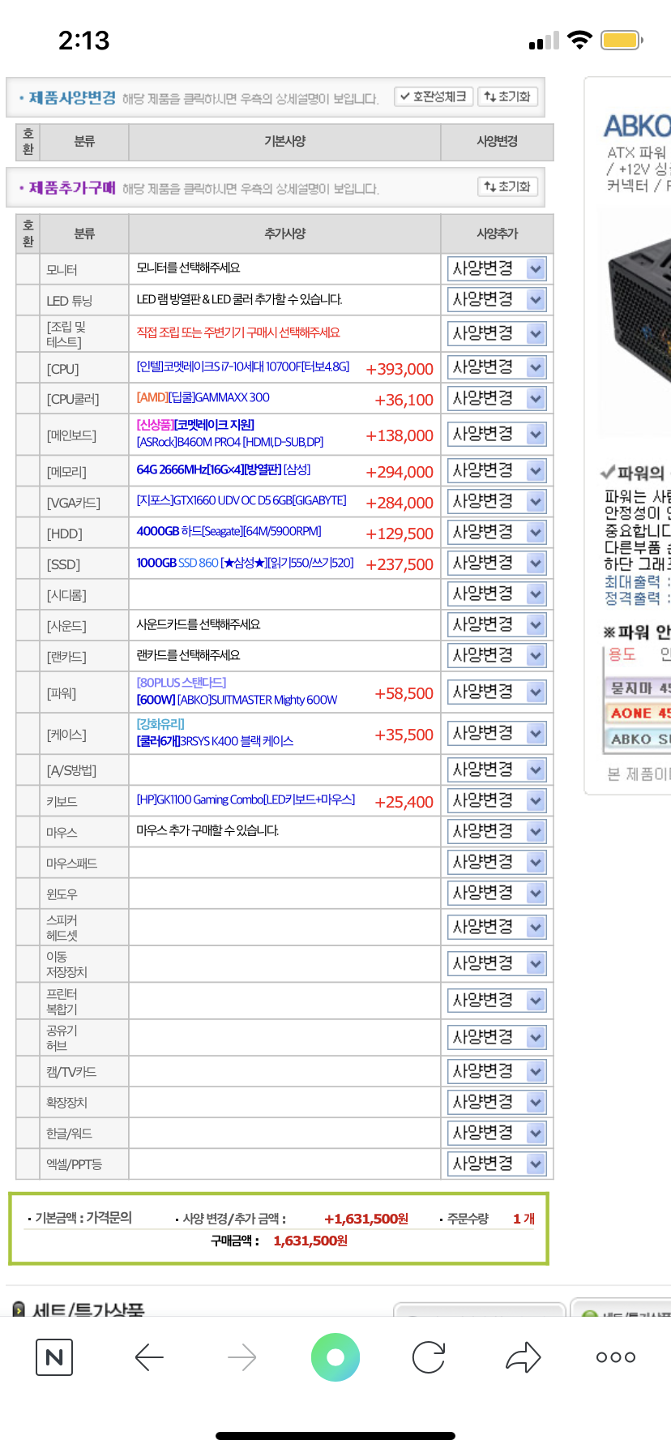Tap the red 직접 조립 또는 주변기기 notice
Image resolution: width=671 pixels, height=1453 pixels.
(238, 332)
